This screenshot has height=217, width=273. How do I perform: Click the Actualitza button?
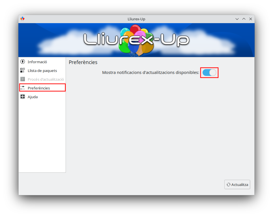click(237, 185)
